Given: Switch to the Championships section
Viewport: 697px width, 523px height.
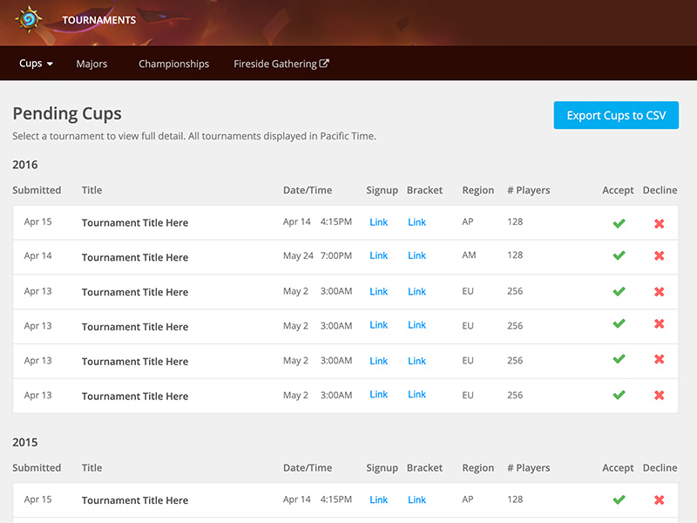Looking at the screenshot, I should (x=173, y=64).
